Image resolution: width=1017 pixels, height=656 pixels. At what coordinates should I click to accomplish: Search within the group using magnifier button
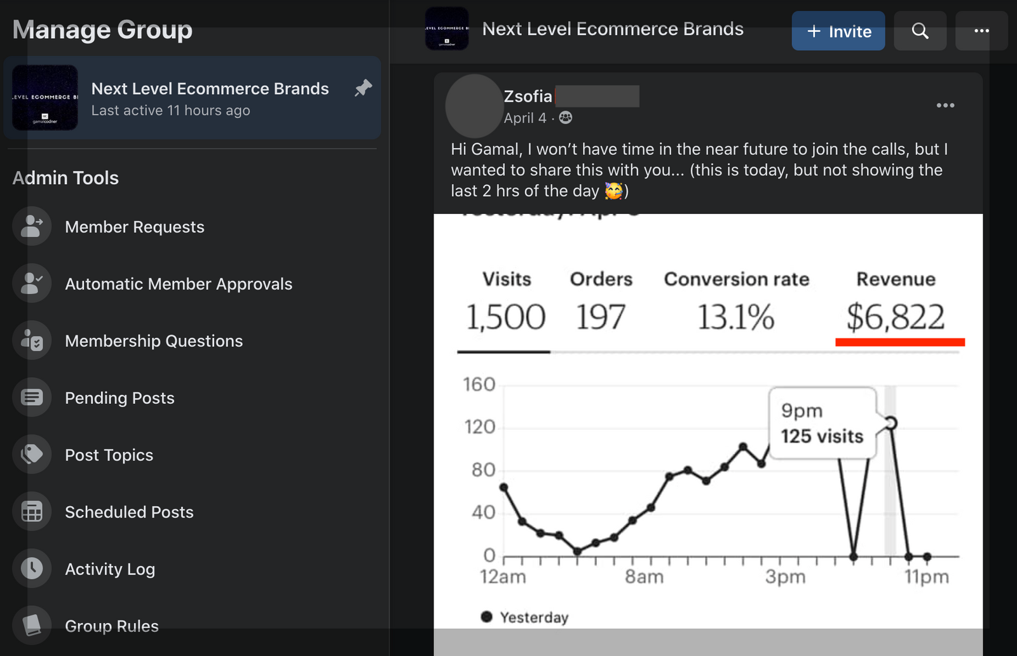(x=920, y=31)
